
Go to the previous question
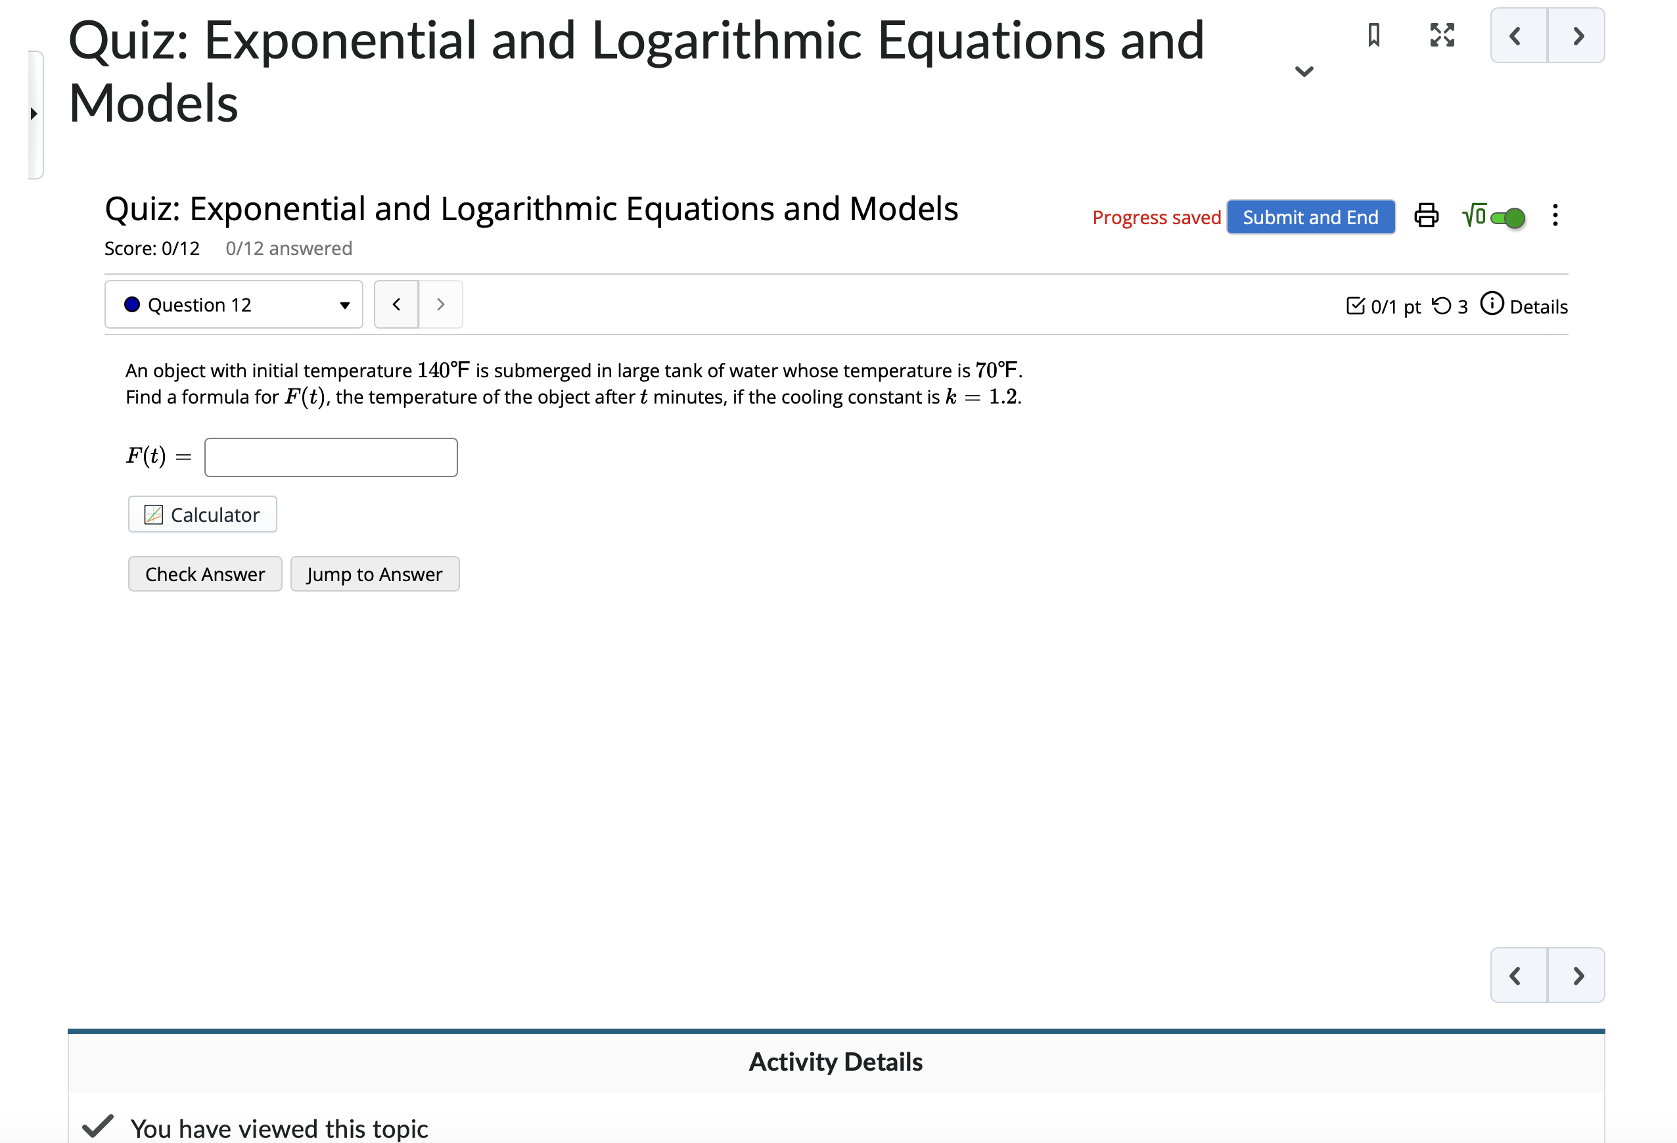tap(396, 304)
